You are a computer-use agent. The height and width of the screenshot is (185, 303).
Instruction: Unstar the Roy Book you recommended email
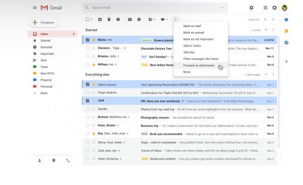(94, 134)
